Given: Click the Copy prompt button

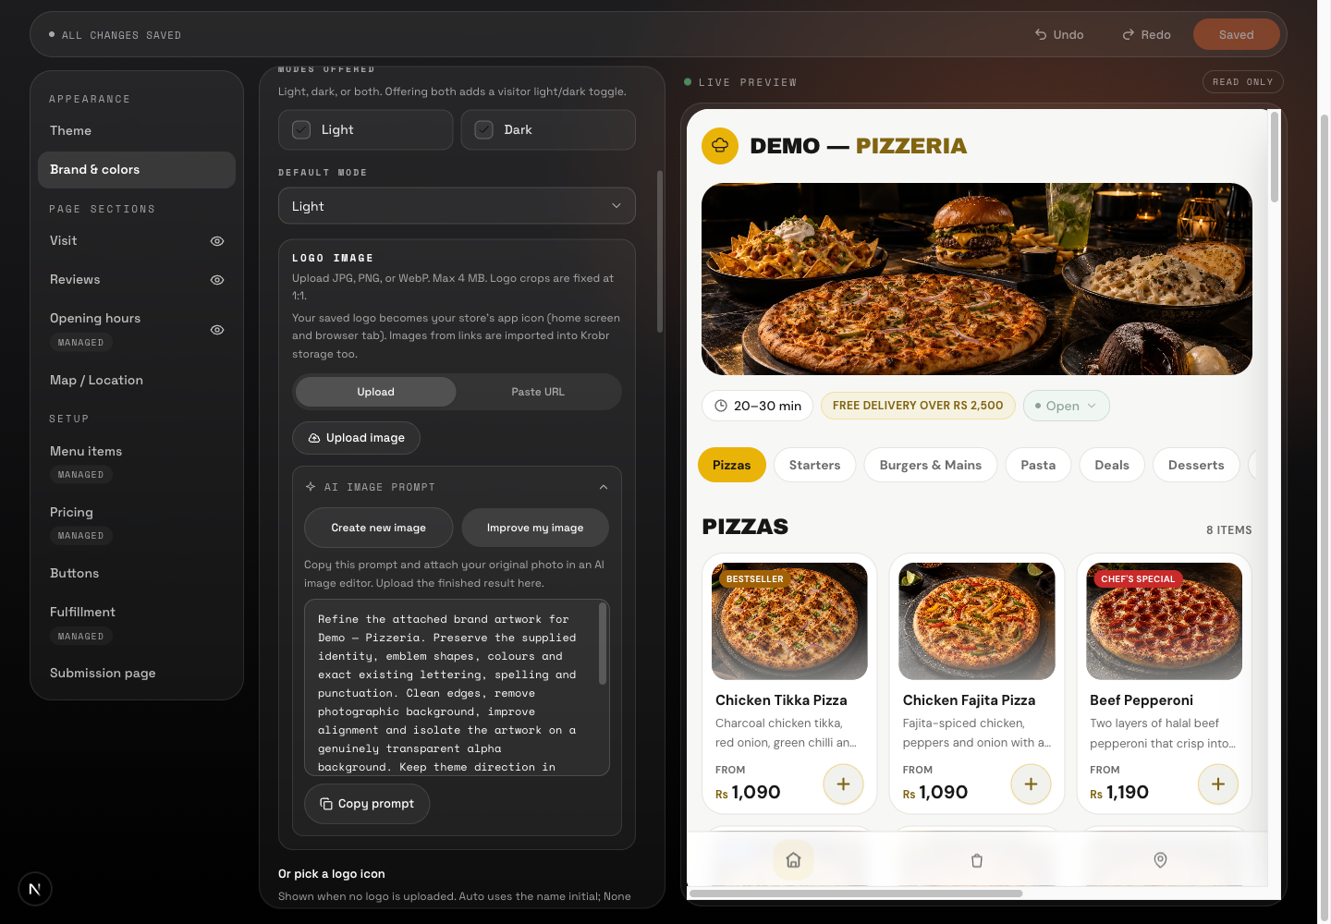Looking at the screenshot, I should (367, 804).
